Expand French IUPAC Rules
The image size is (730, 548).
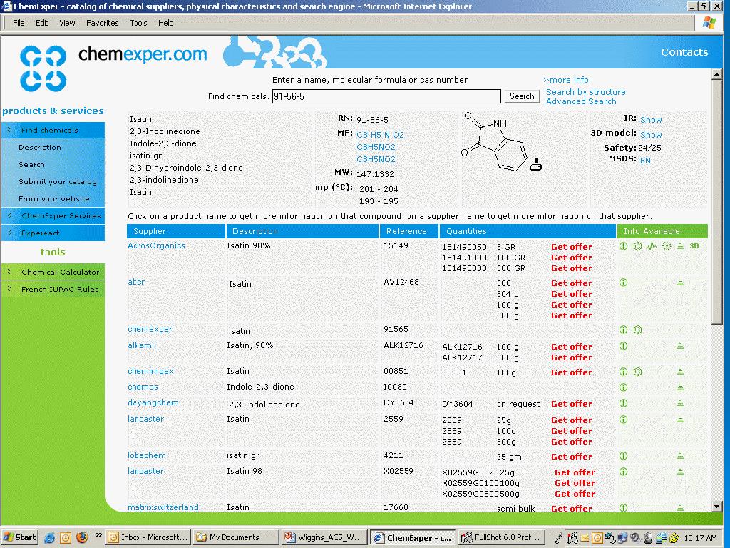click(10, 289)
